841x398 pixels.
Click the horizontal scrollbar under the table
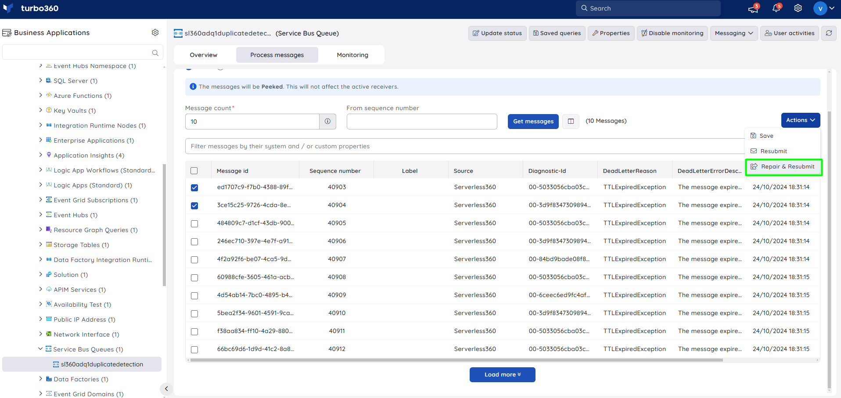pos(456,360)
